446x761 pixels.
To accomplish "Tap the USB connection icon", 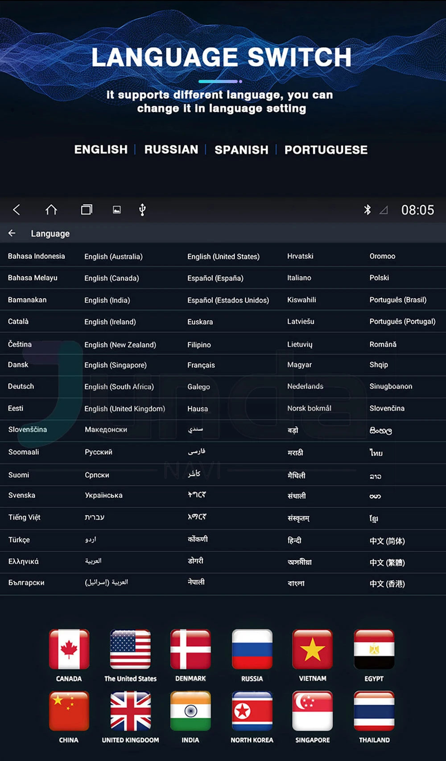I will (x=142, y=210).
